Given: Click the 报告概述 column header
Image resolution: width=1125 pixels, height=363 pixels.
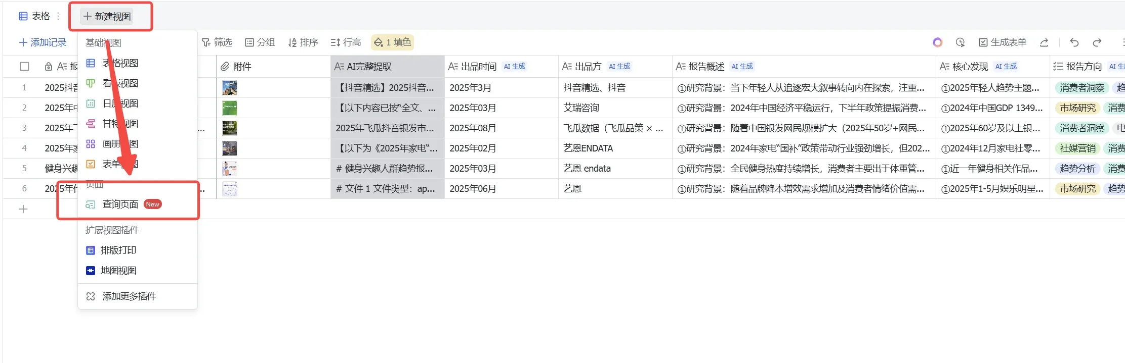Looking at the screenshot, I should [804, 66].
